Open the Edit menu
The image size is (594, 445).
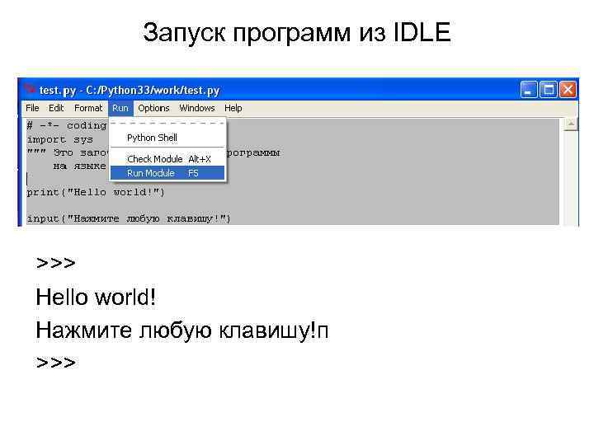click(56, 108)
